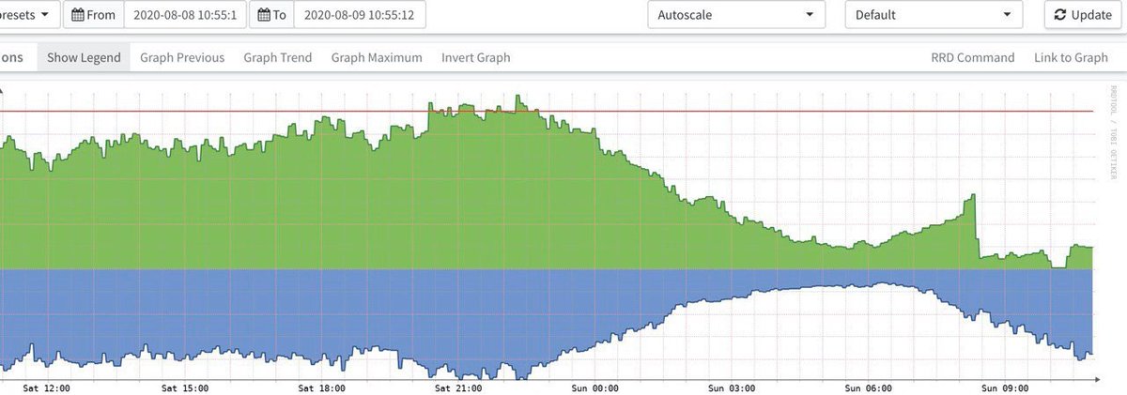This screenshot has height=395, width=1127.
Task: Click the RRDTOOL / TOBI OETIKER vertical text
Action: coord(1114,133)
